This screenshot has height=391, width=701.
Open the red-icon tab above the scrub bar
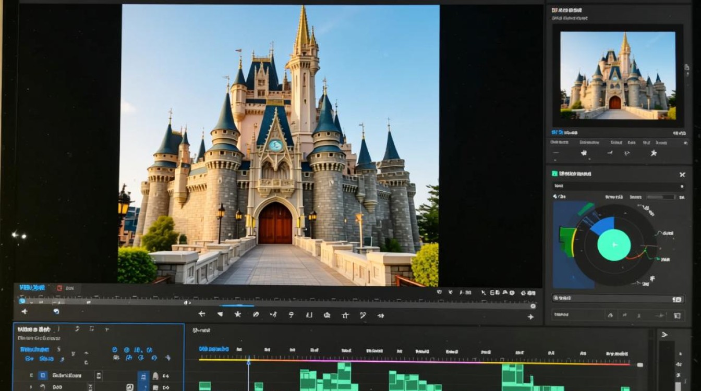(66, 288)
